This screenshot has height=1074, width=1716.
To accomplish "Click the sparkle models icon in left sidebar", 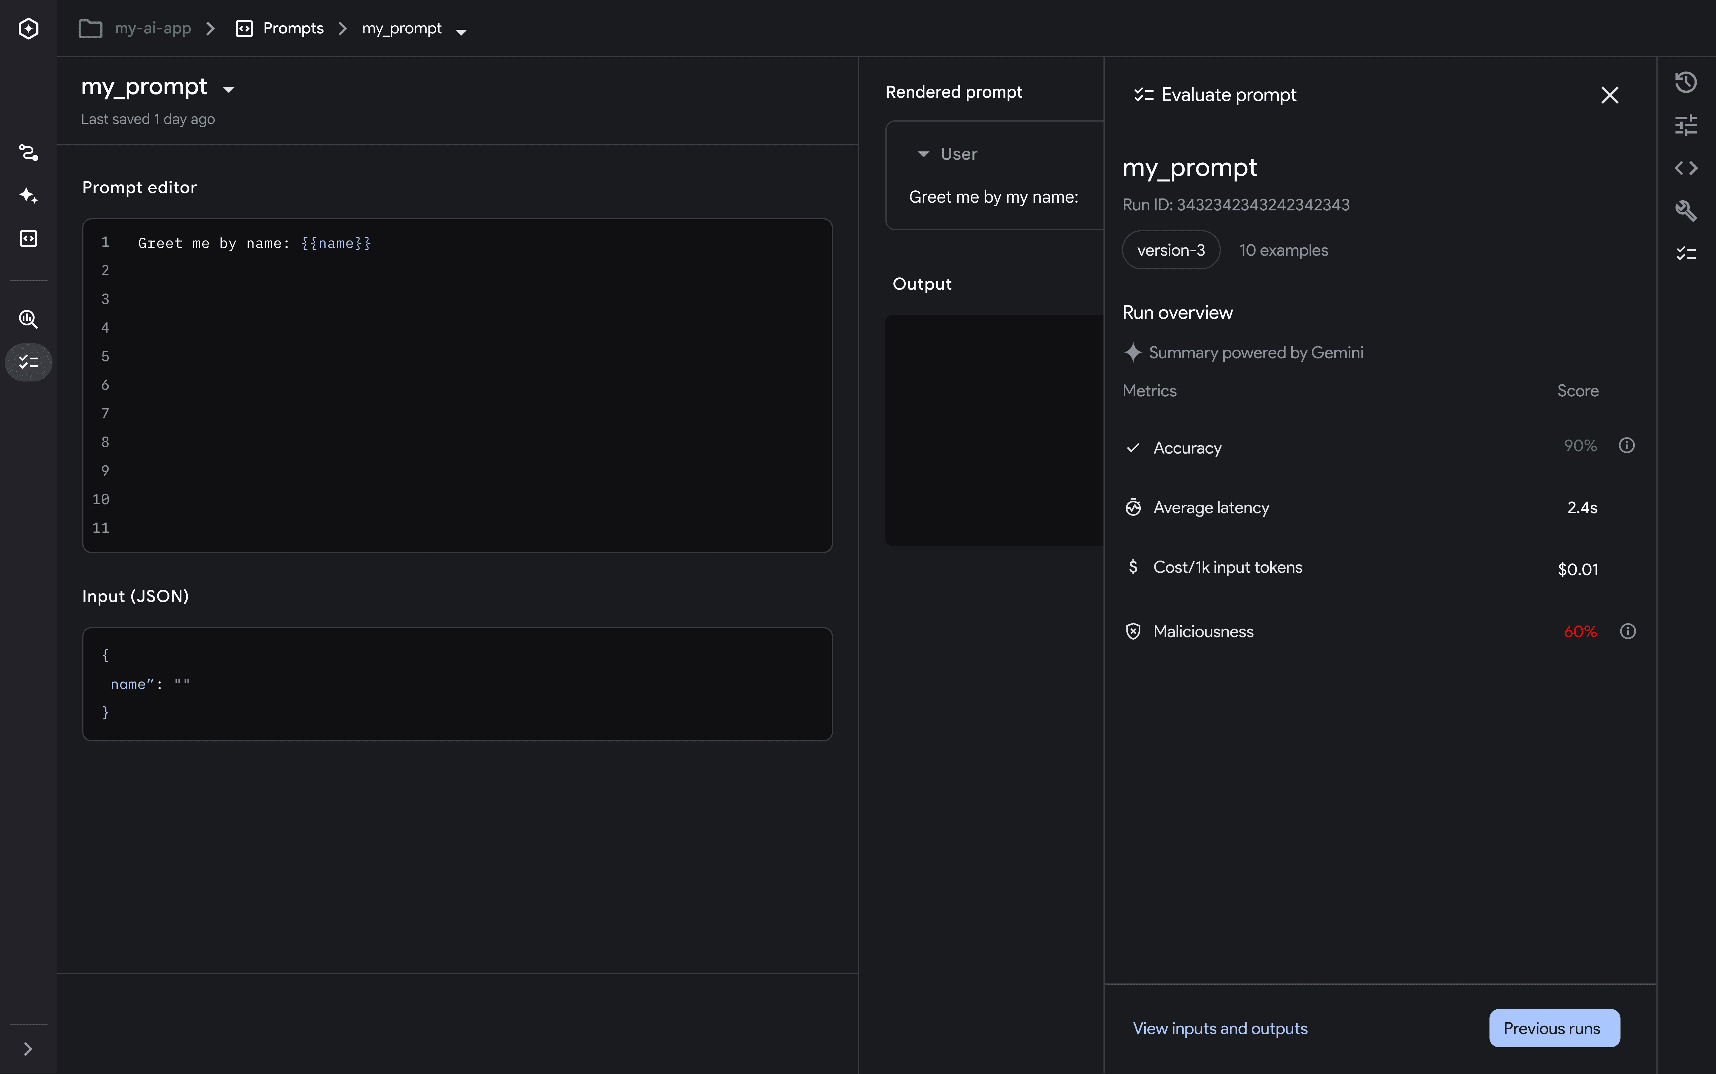I will (x=28, y=195).
